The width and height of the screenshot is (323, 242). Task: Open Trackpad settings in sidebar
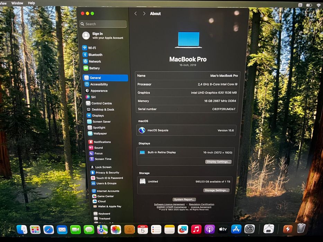tap(102, 218)
